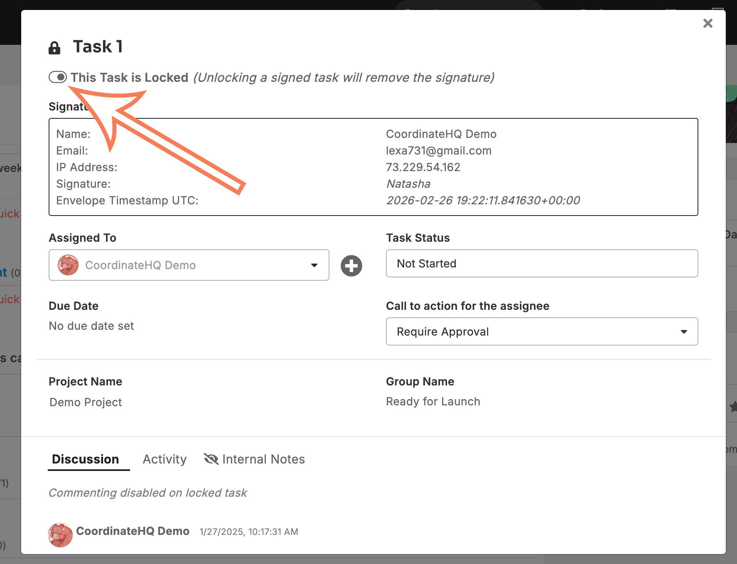Image resolution: width=737 pixels, height=564 pixels.
Task: Click the Not Started task status field
Action: [x=542, y=263]
